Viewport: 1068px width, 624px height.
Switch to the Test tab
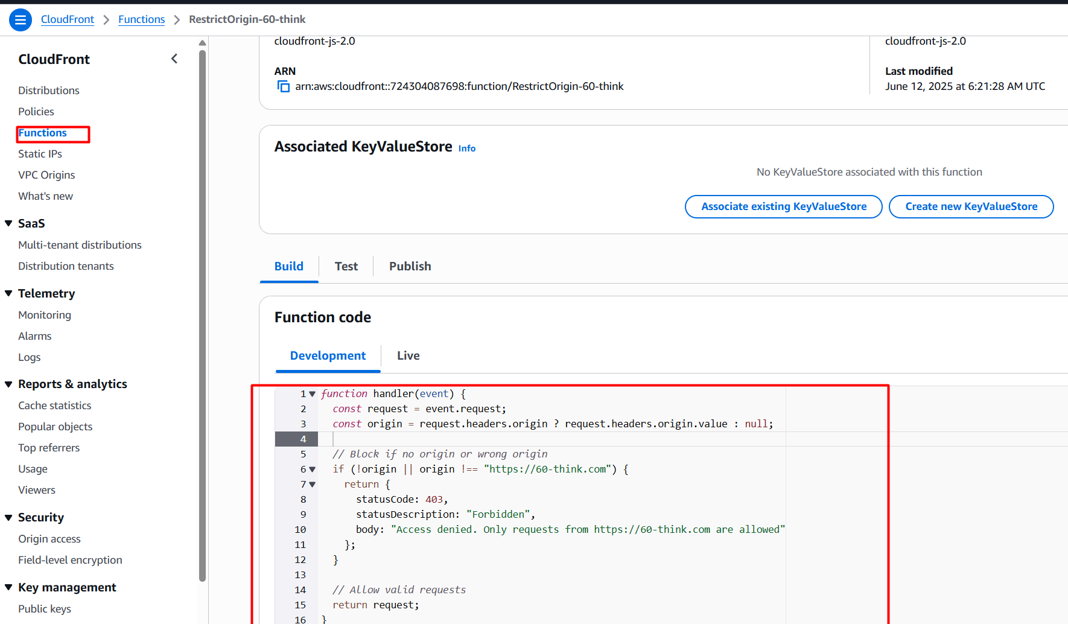(346, 266)
